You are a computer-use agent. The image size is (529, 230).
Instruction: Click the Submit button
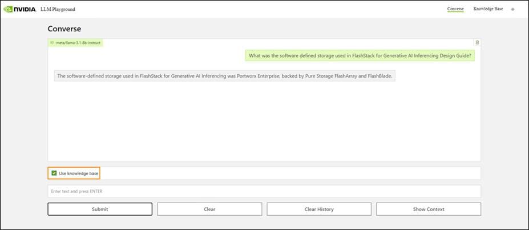100,209
